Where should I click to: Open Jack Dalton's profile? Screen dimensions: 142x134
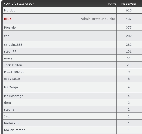pyautogui.click(x=13, y=65)
